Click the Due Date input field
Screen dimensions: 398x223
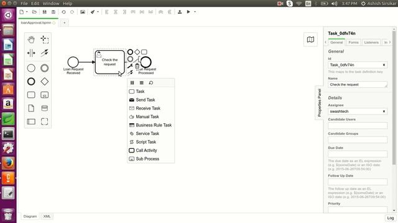(358, 154)
